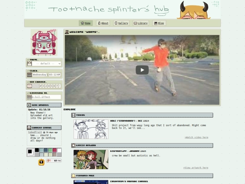Click the hit counter digits
This screenshot has height=184, width=245.
click(50, 86)
